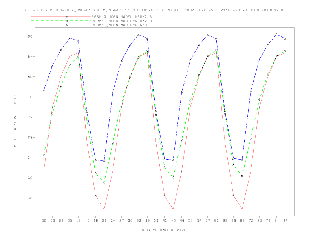The image size is (311, 240).
Task: Click the x-axis tick label 00
Action: coord(44,220)
